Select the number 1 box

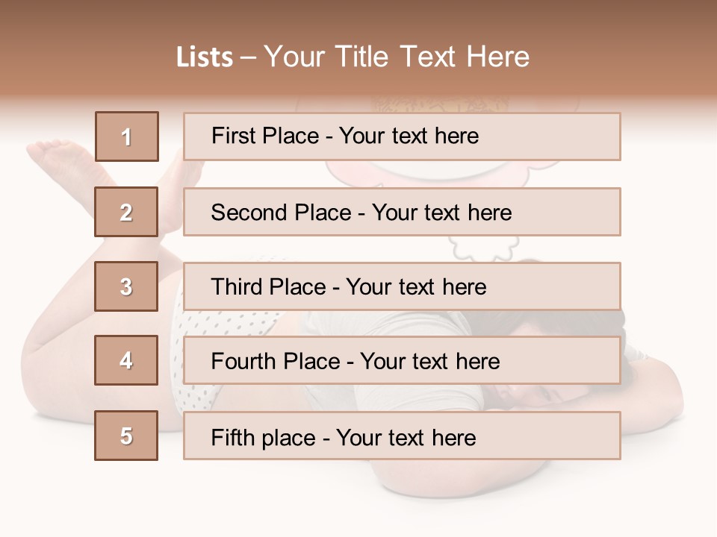pos(127,136)
